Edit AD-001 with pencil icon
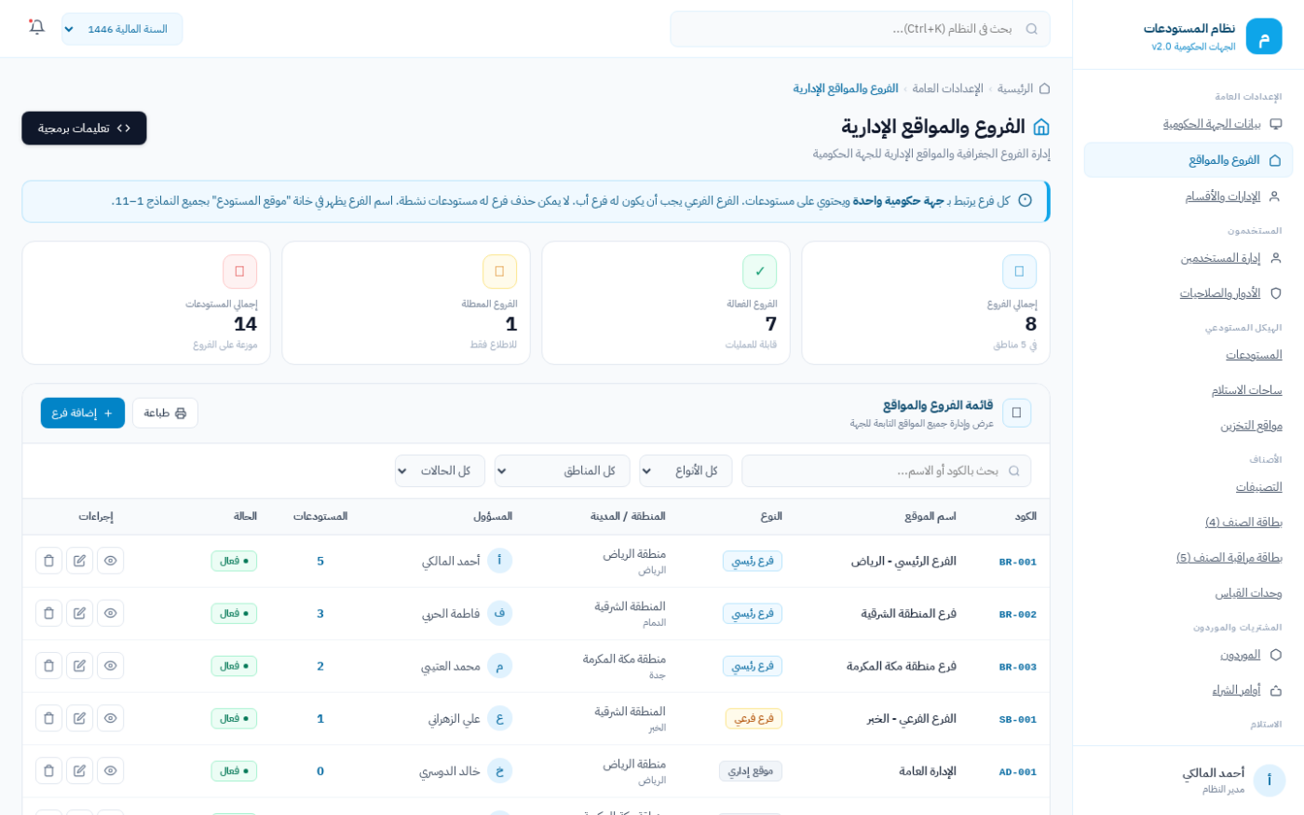The height and width of the screenshot is (815, 1304). (x=80, y=771)
